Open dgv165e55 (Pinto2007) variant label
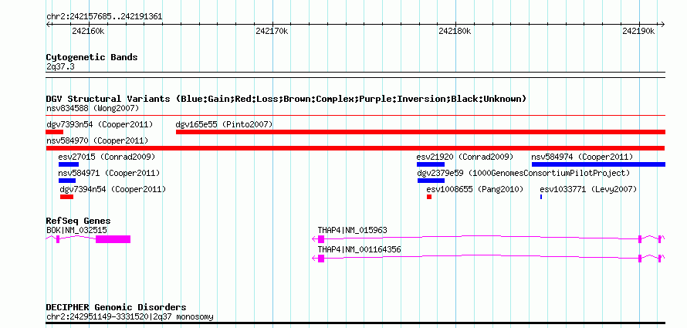The image size is (687, 328). click(x=224, y=125)
